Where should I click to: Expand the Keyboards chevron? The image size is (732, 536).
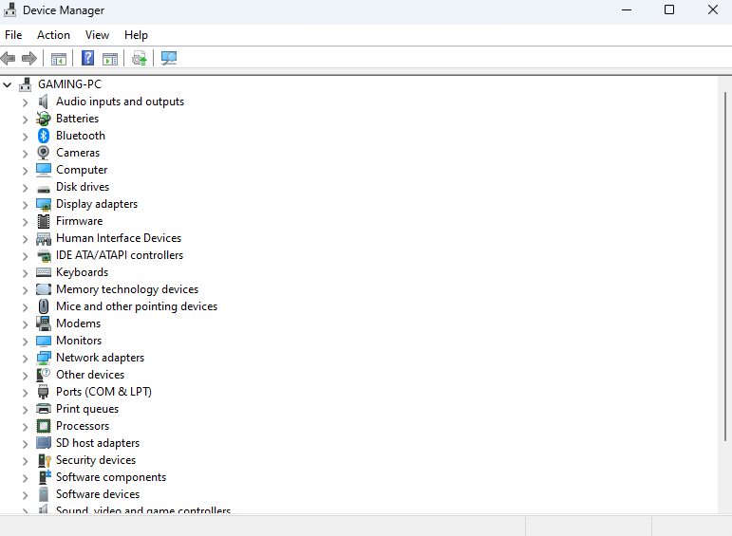click(26, 273)
